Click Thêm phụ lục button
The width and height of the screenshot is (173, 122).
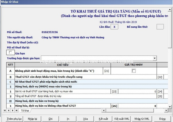pyautogui.click(x=14, y=119)
